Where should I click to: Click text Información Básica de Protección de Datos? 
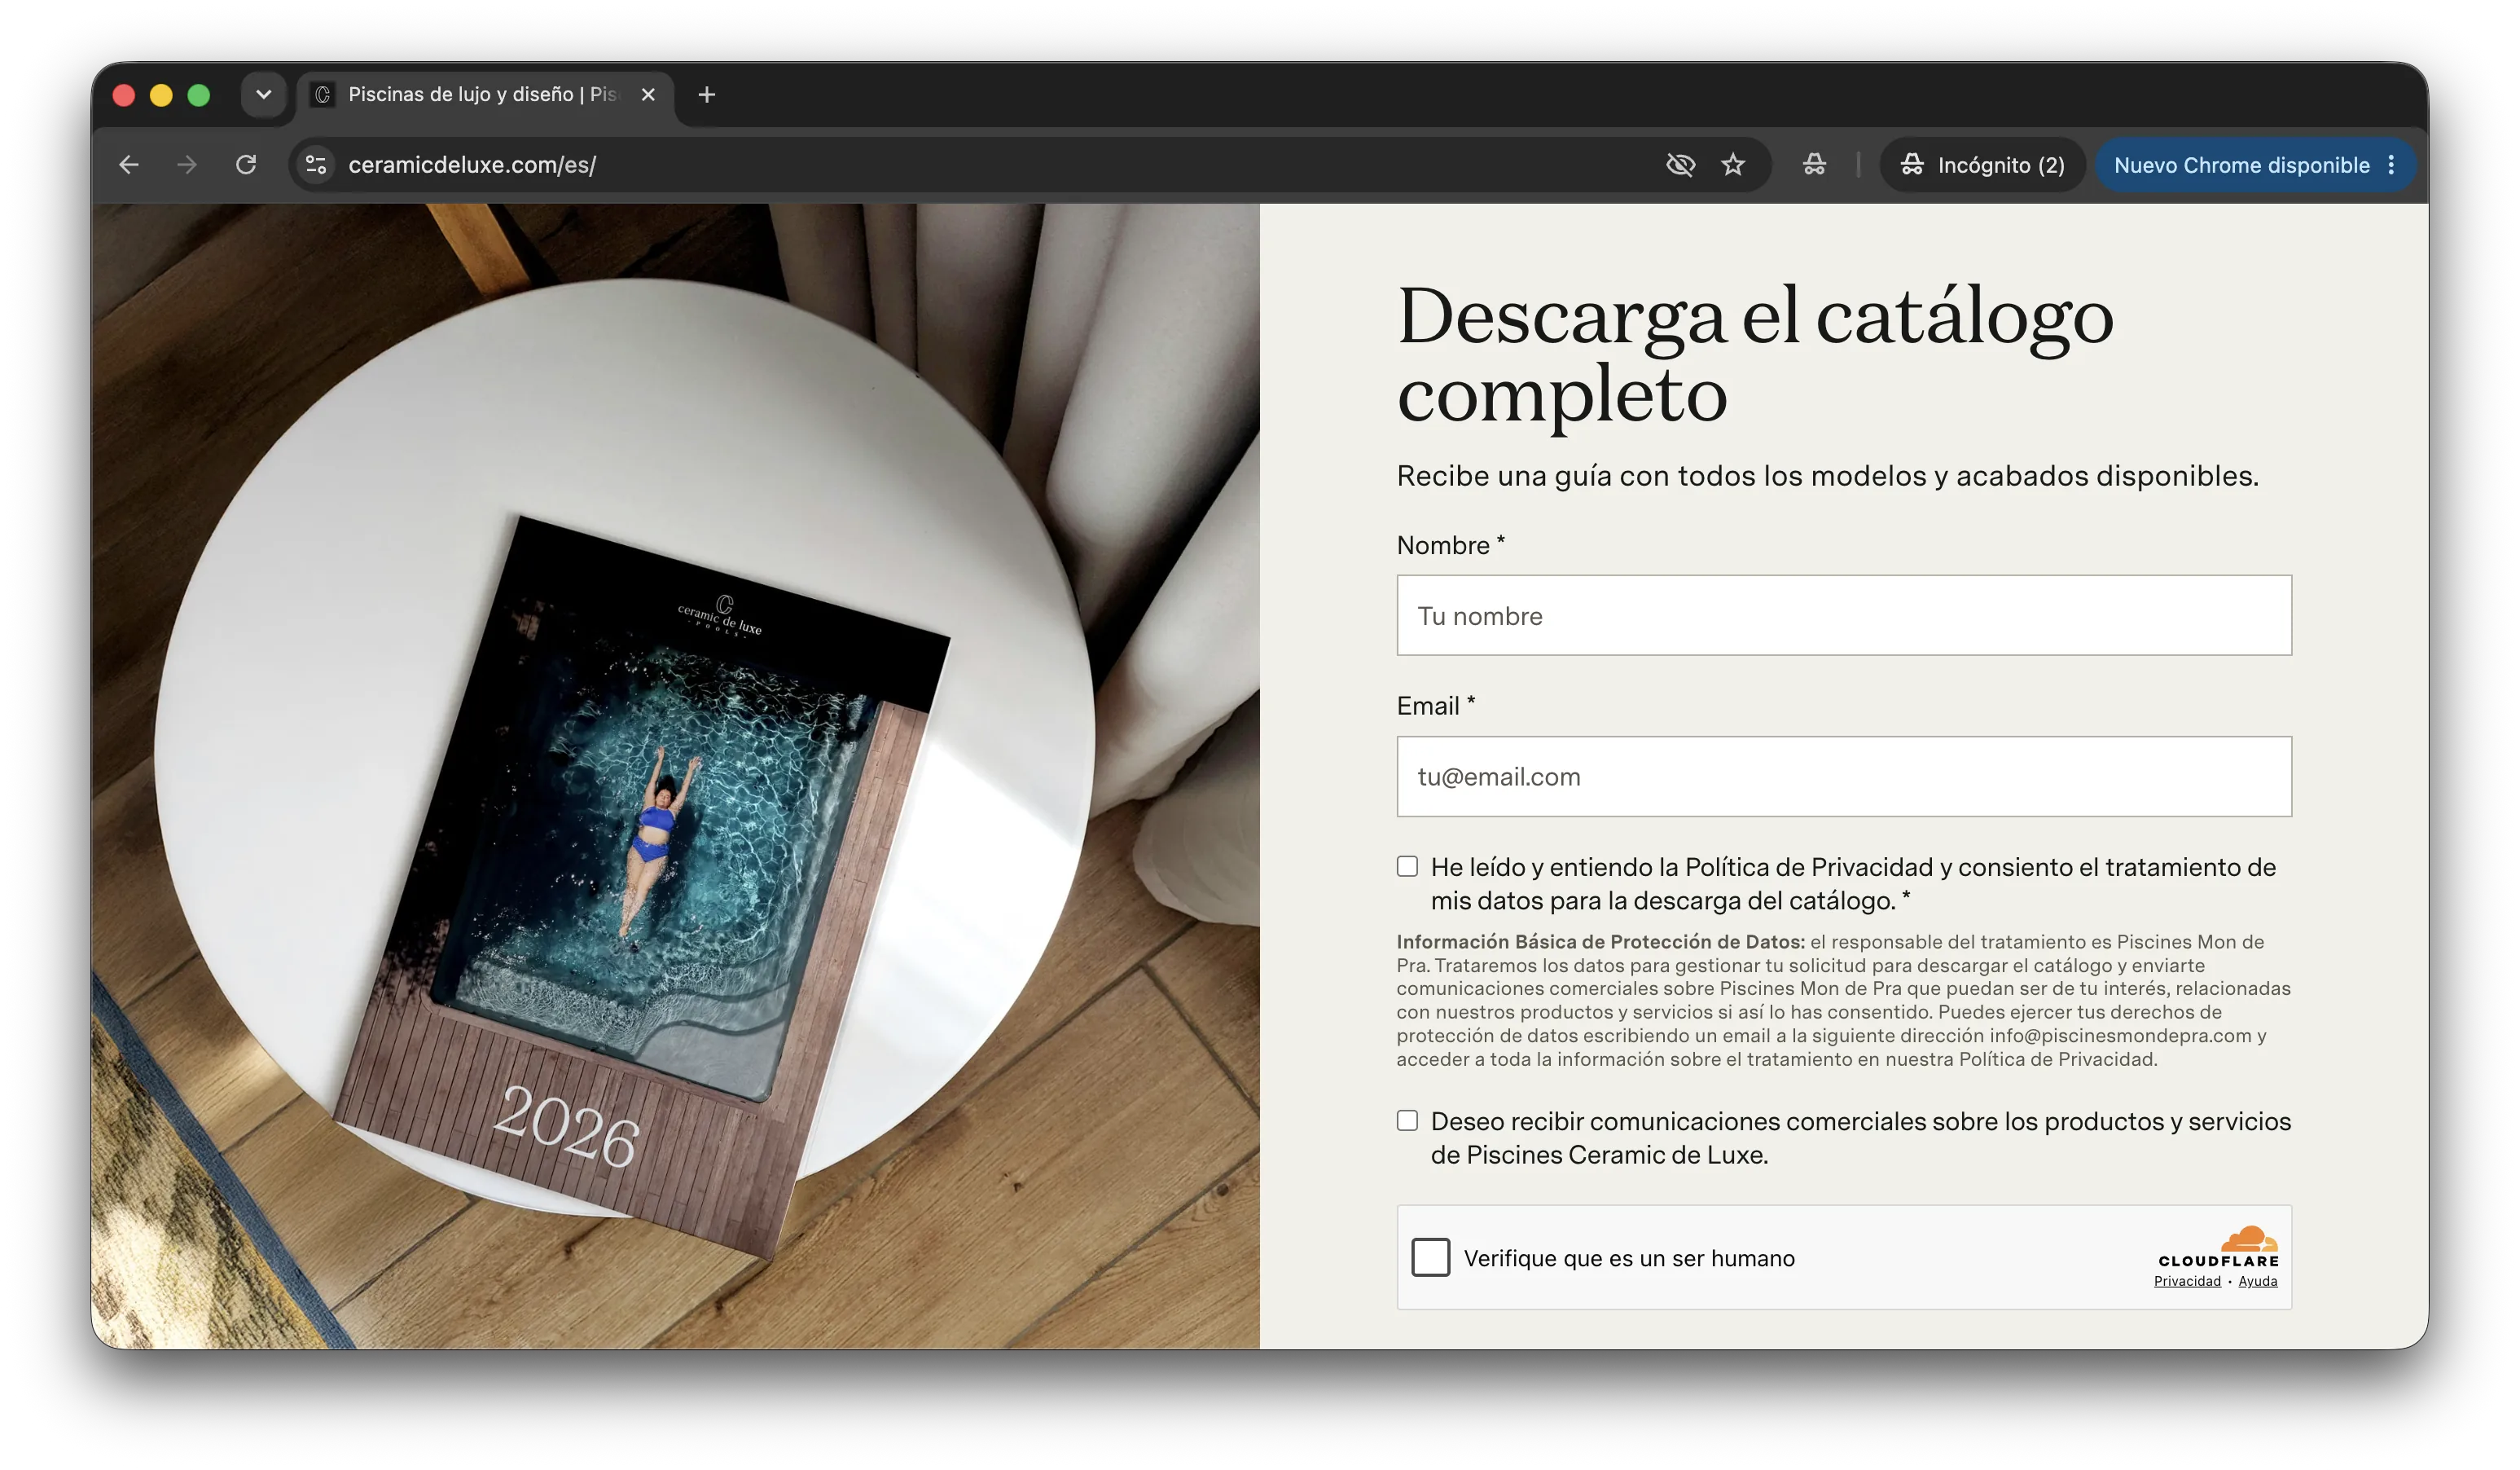coord(1600,942)
